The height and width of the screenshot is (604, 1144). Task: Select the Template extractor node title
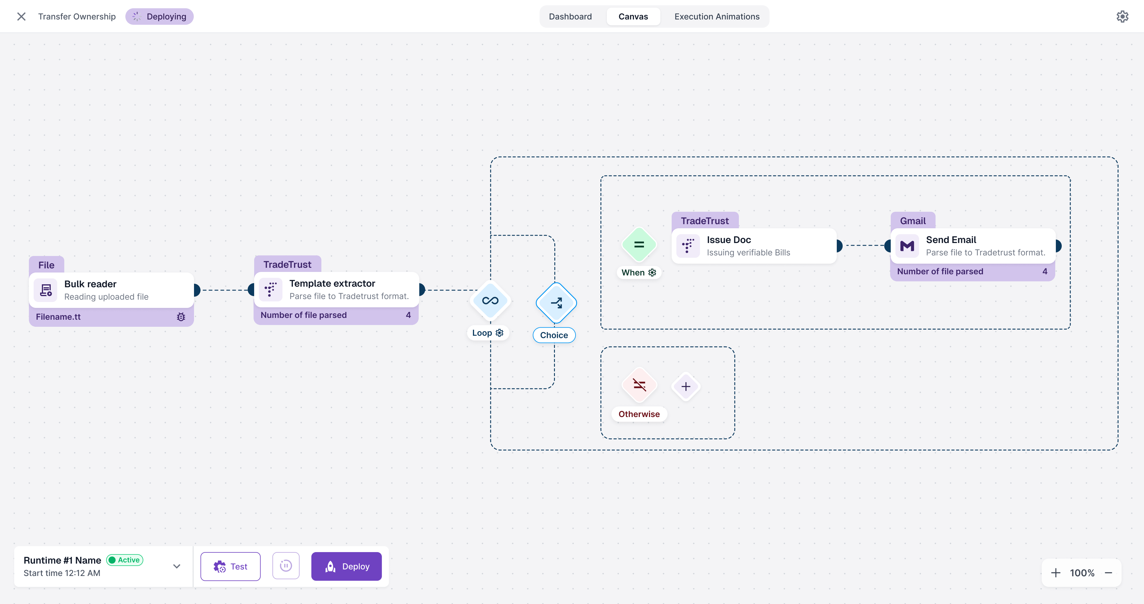pyautogui.click(x=332, y=283)
